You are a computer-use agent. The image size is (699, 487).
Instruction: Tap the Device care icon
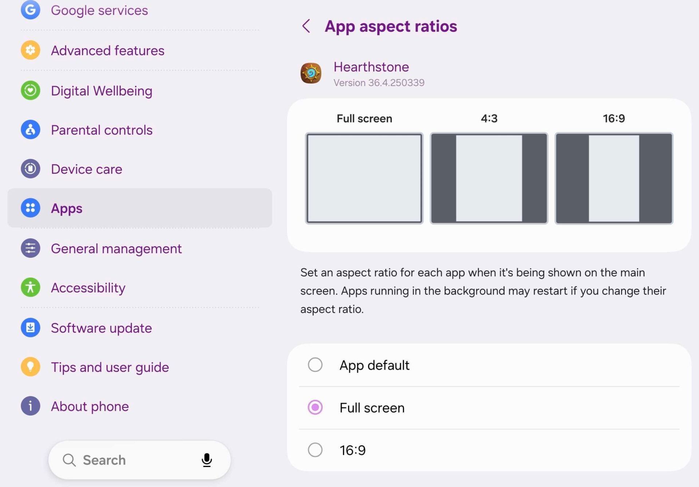[31, 169]
